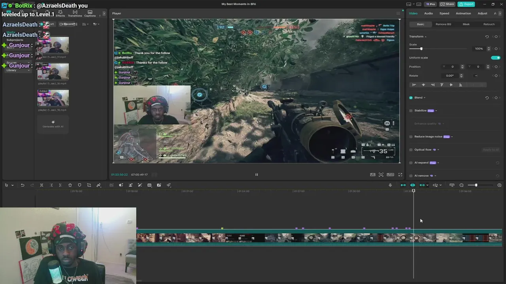This screenshot has height=284, width=506.
Task: Pause the video playback
Action: tap(256, 174)
